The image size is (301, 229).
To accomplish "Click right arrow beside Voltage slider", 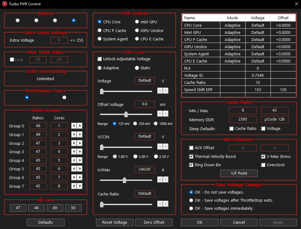I will (x=166, y=90).
